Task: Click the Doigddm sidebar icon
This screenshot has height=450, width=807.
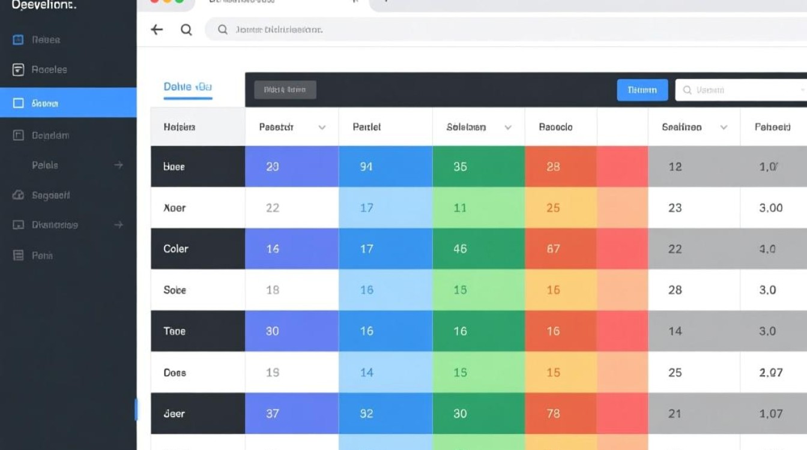Action: pyautogui.click(x=18, y=136)
